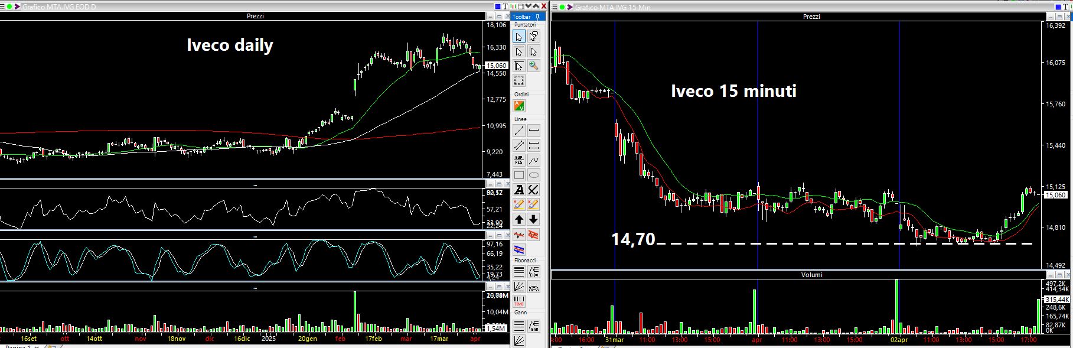Select the Fibonacci horizontal retracement lines tool
The height and width of the screenshot is (348, 1073).
[518, 272]
